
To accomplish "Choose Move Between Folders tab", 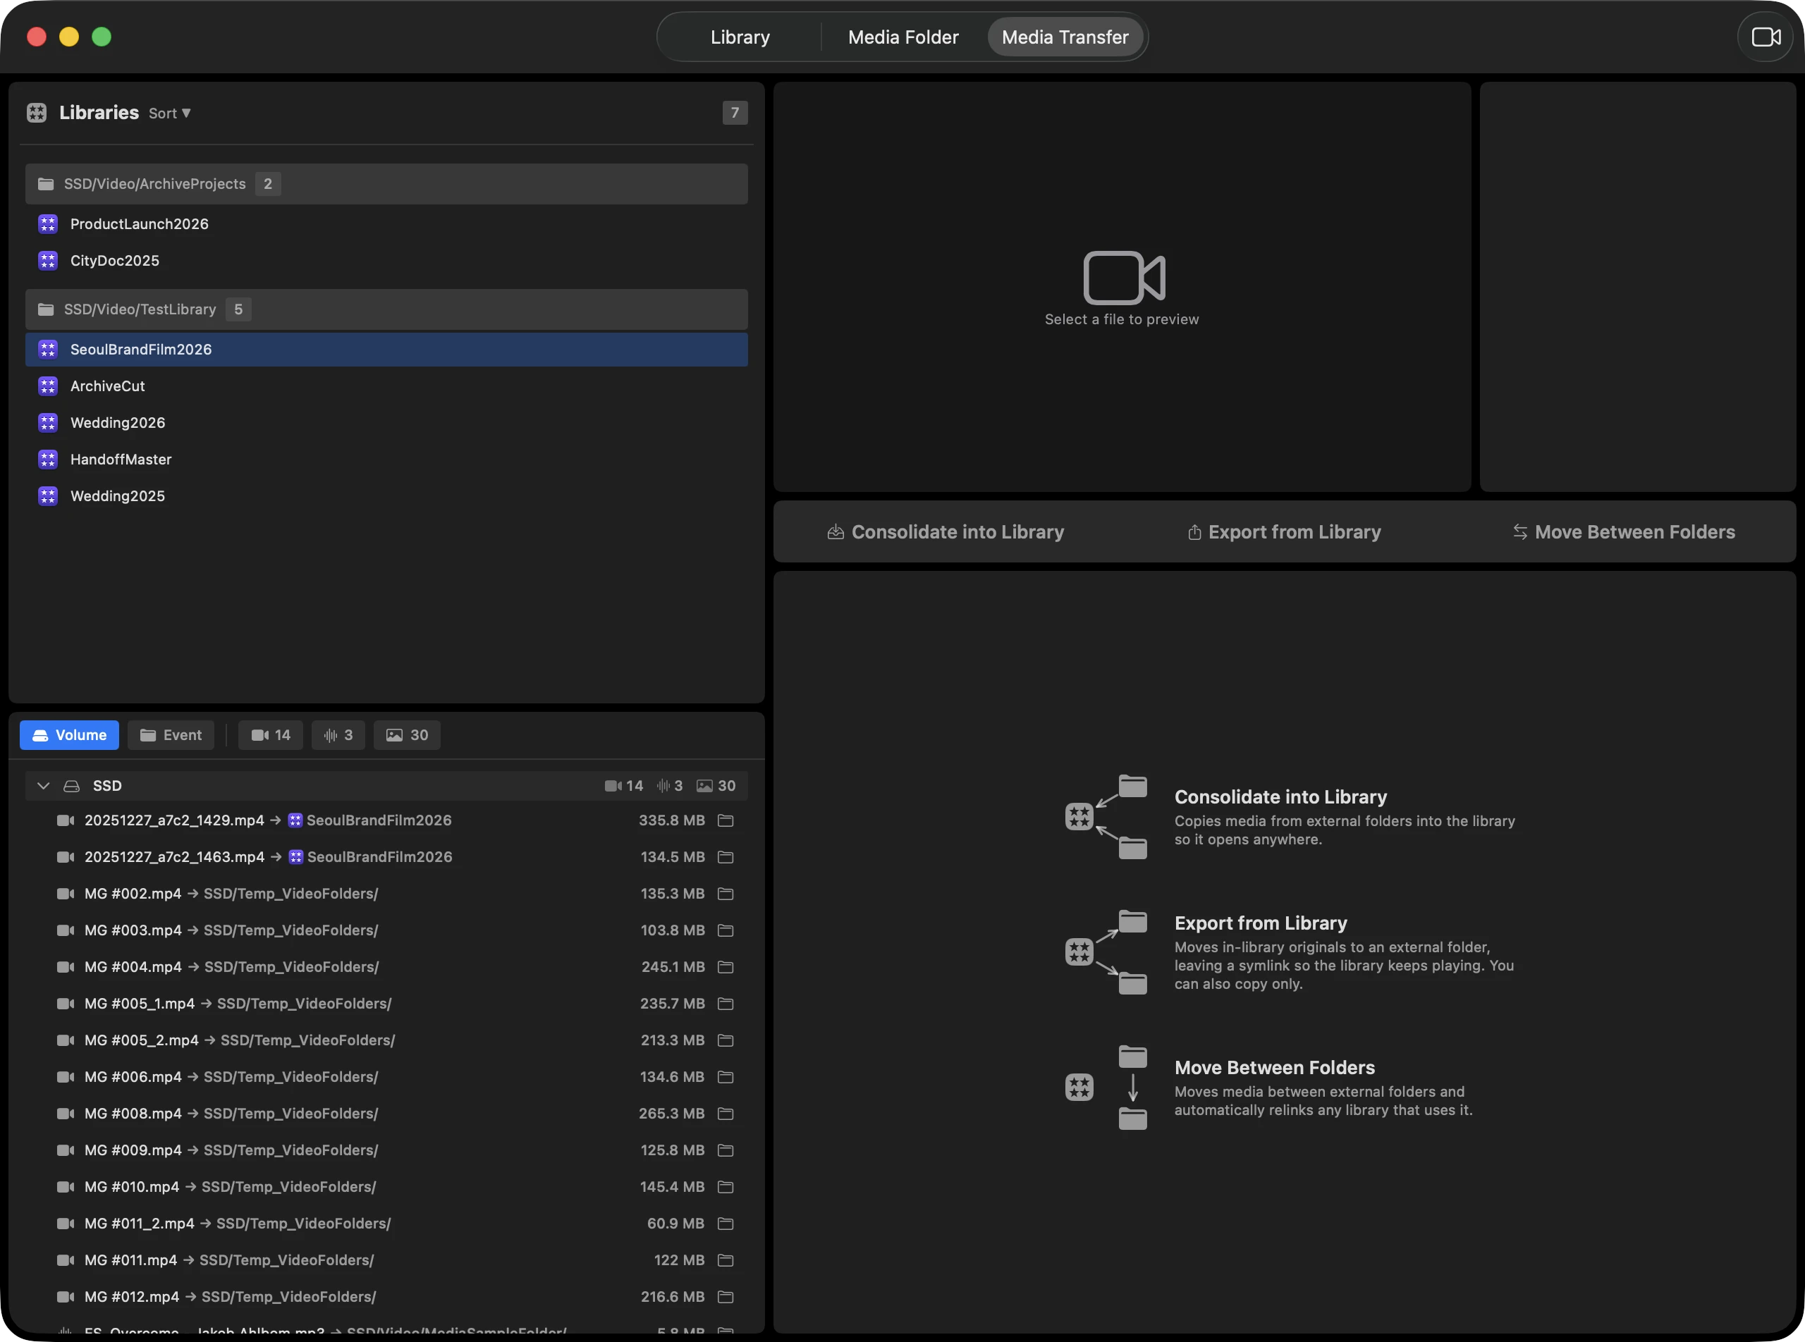I will (1624, 532).
